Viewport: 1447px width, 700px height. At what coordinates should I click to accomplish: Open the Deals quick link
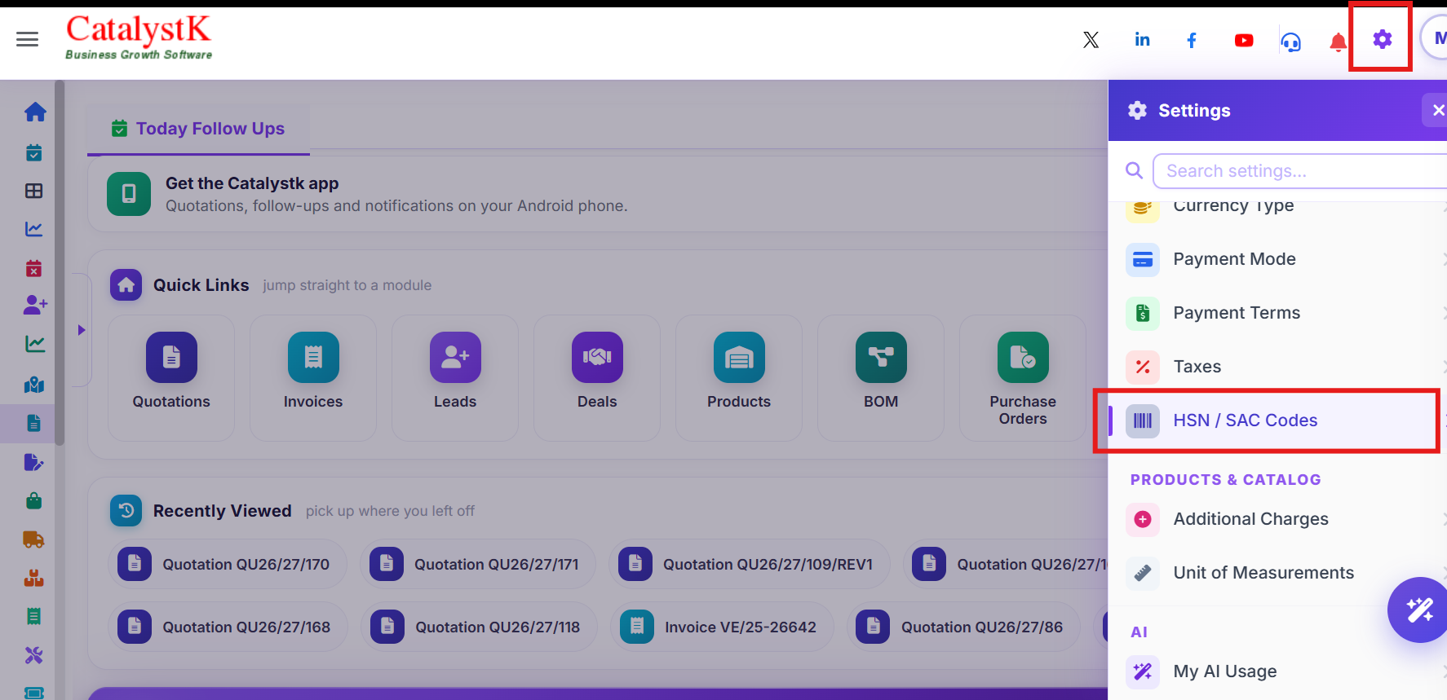pyautogui.click(x=597, y=378)
